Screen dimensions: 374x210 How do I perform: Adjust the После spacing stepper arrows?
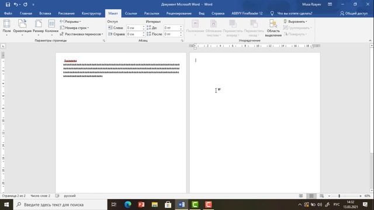click(x=181, y=34)
